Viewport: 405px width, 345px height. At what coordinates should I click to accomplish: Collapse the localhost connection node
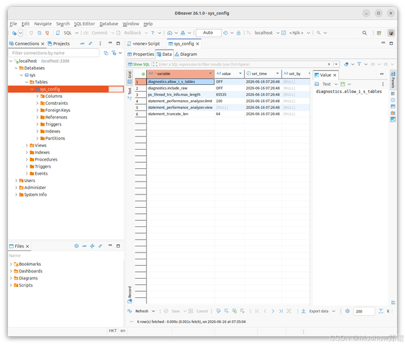(11, 61)
